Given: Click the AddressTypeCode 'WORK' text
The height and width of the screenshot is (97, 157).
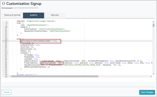Looking at the screenshot, I should (52, 63).
